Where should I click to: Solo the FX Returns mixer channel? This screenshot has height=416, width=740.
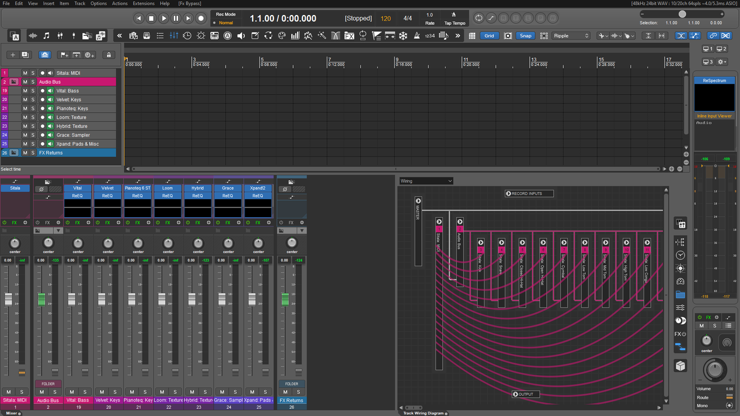point(299,392)
